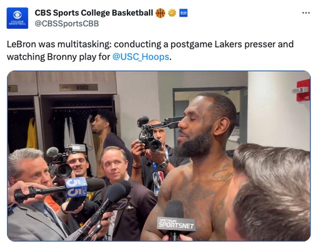Click the basketball emoji after account name
The width and height of the screenshot is (319, 242).
click(160, 13)
